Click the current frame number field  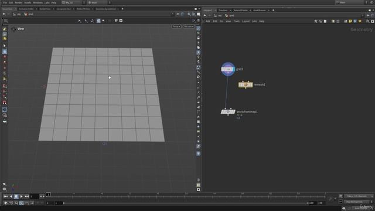pos(34,197)
